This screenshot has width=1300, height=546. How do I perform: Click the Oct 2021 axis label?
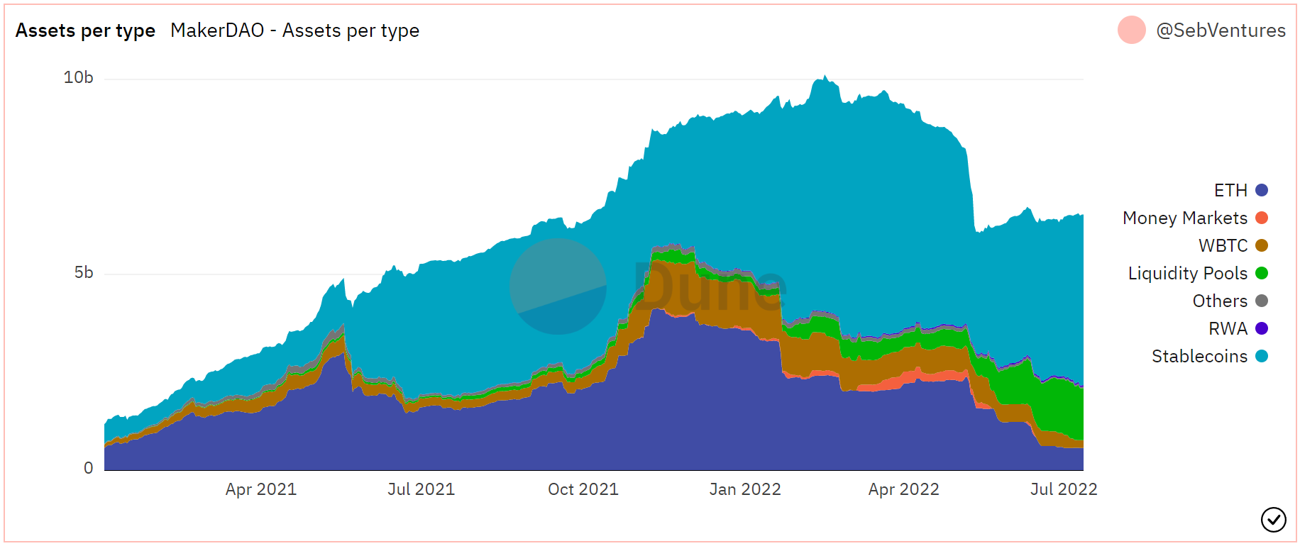[583, 489]
